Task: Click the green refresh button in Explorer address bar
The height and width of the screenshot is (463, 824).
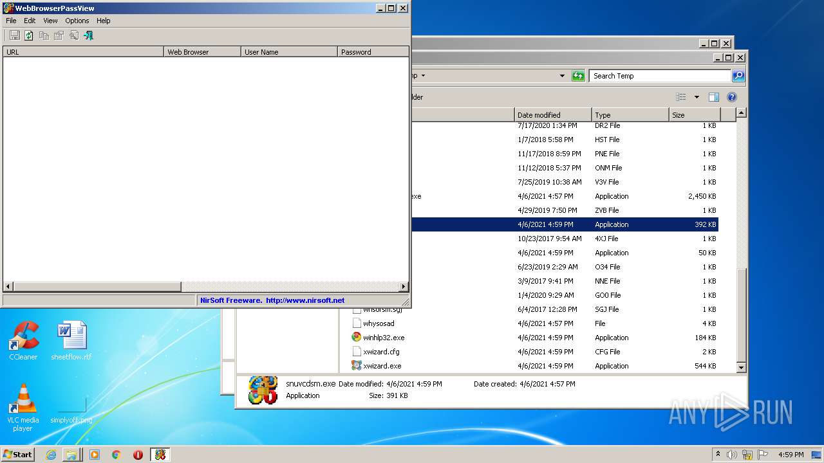Action: tap(578, 76)
